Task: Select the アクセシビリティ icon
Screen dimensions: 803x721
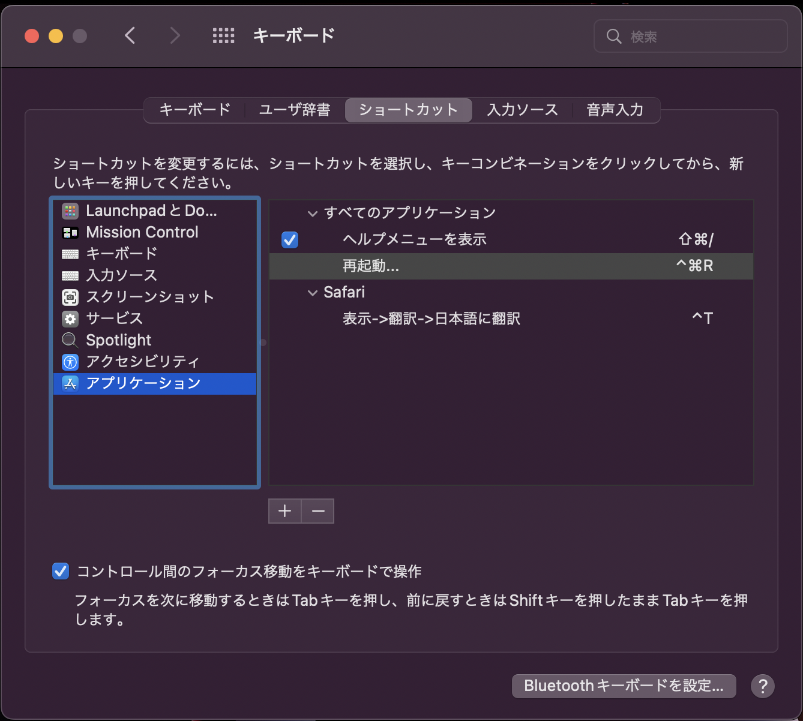Action: pyautogui.click(x=70, y=362)
